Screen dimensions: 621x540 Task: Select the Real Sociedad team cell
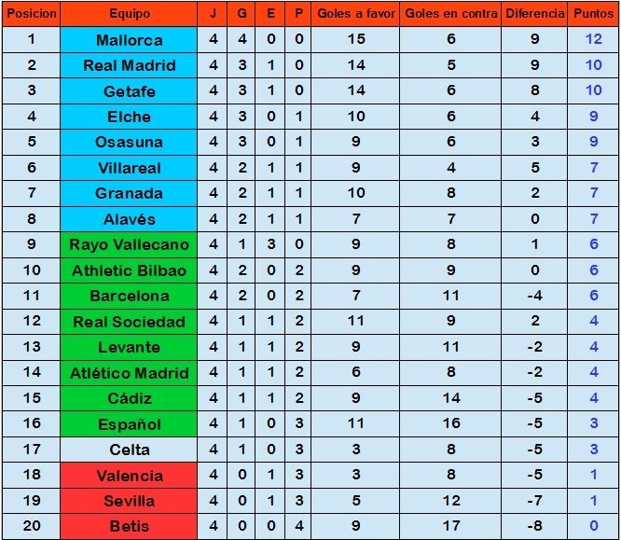coord(129,322)
